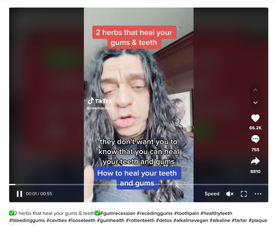276x226 pixels.
Task: Click the #bleedinggums hashtag
Action: coord(27,220)
